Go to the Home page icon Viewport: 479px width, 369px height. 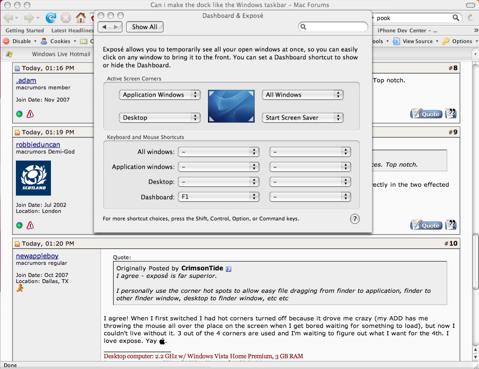click(x=81, y=18)
